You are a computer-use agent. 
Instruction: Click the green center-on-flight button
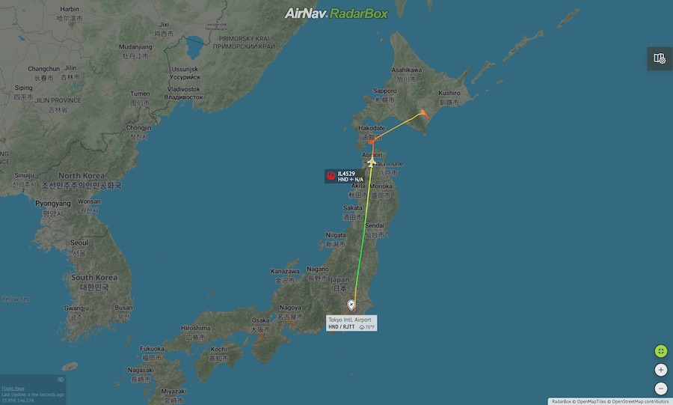[661, 351]
